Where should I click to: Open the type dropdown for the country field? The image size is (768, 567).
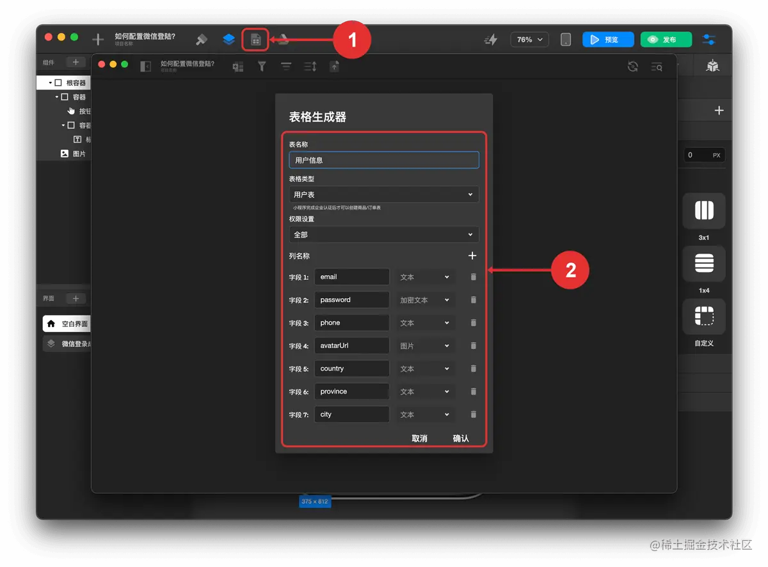[426, 369]
